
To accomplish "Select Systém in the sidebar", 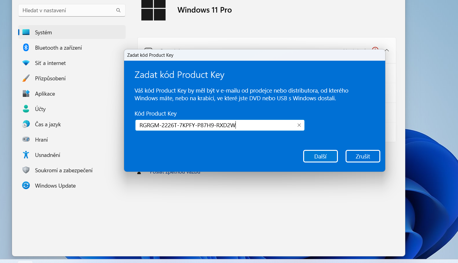I will tap(72, 32).
